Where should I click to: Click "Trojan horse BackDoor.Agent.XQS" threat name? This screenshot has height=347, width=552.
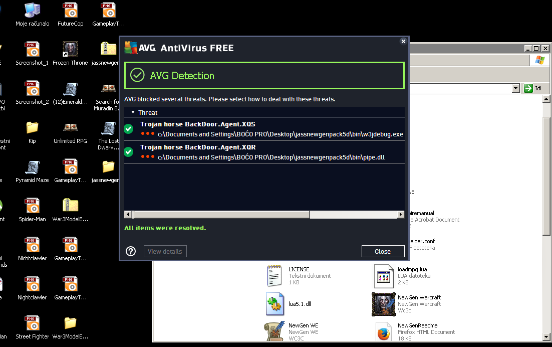(x=198, y=124)
